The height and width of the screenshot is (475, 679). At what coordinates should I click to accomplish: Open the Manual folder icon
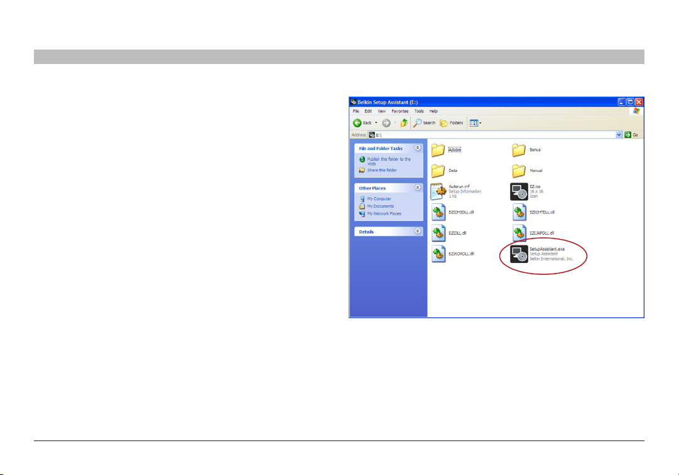tap(519, 171)
